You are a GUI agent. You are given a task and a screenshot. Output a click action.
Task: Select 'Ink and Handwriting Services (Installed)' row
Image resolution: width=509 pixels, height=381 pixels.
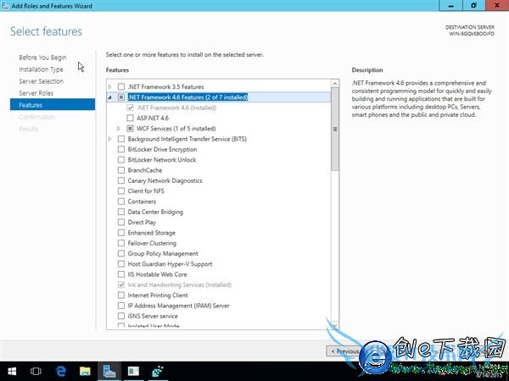coord(180,284)
